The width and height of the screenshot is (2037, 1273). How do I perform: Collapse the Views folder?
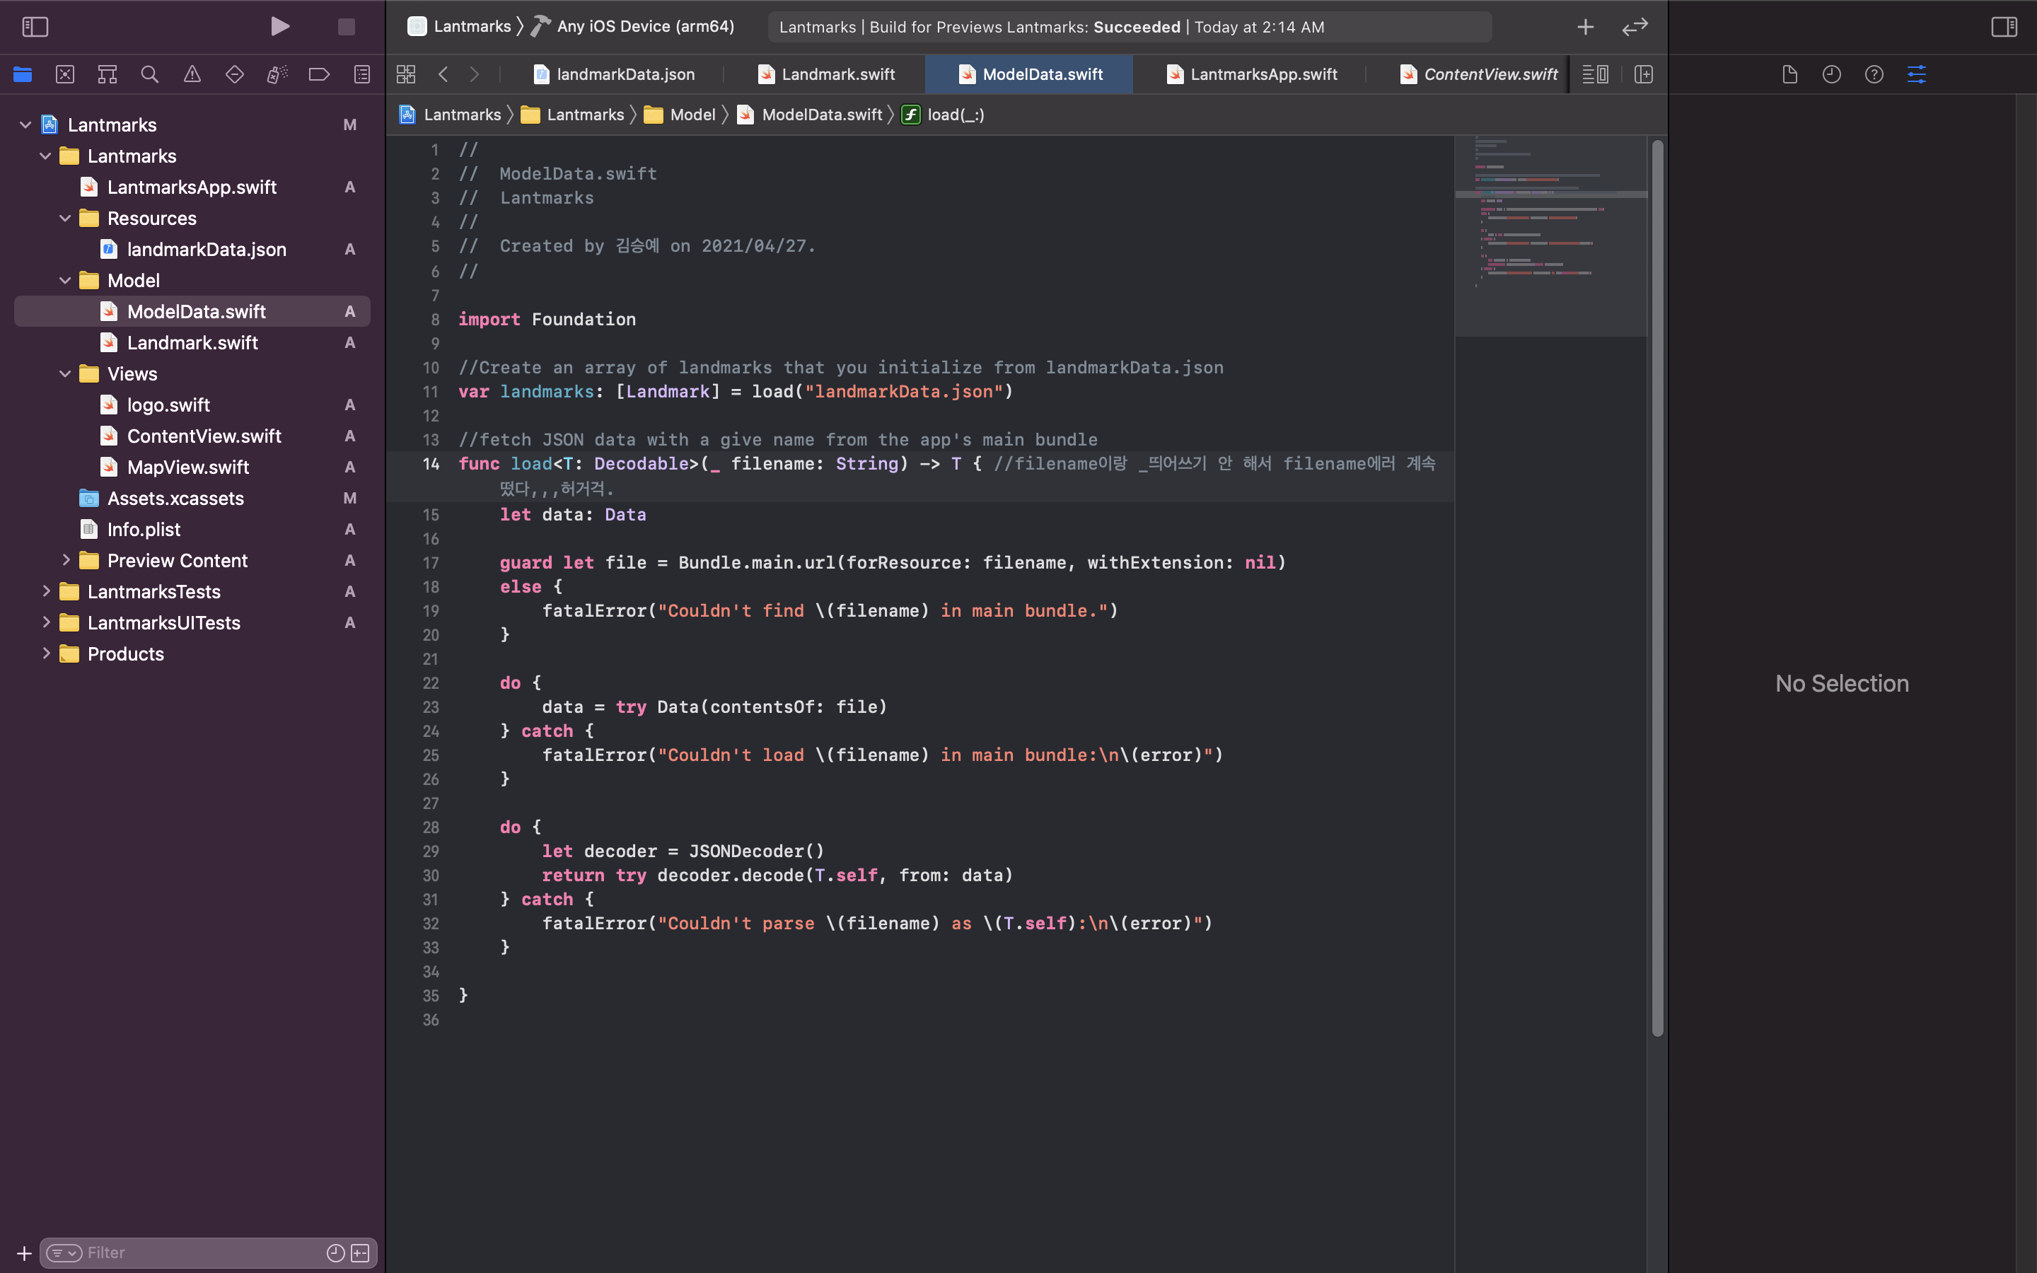click(65, 374)
